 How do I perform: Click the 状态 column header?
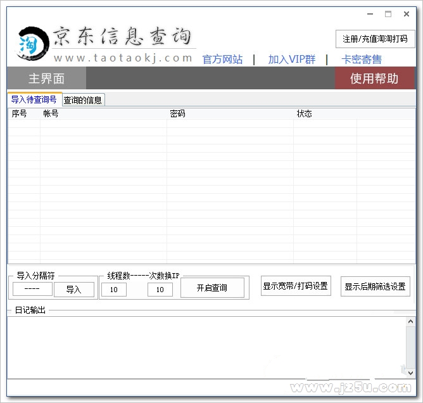click(325, 113)
